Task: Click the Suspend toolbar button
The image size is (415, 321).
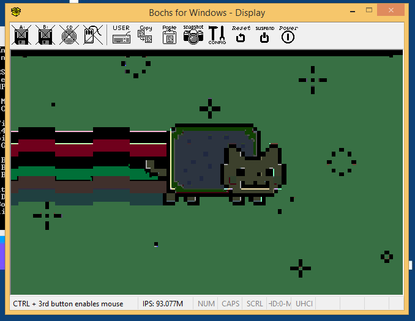Action: coord(264,35)
